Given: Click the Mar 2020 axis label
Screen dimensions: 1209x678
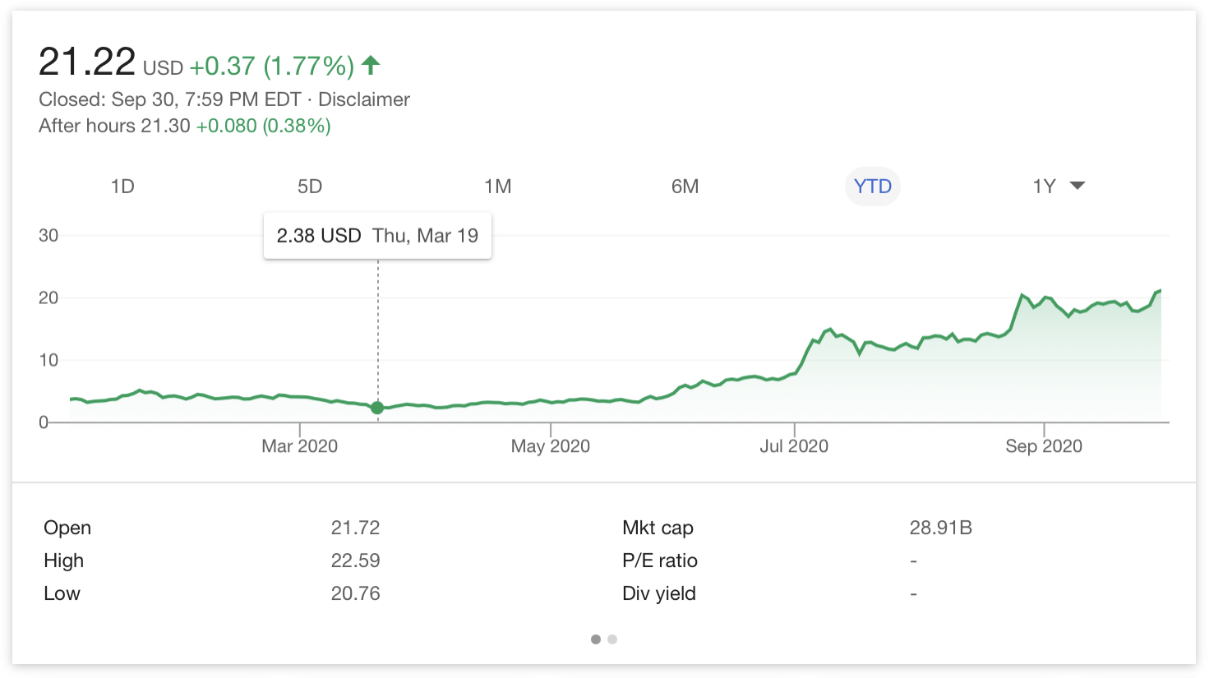Looking at the screenshot, I should 299,445.
